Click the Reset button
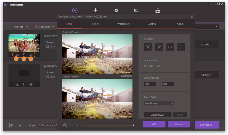Viewport: 228px width, 135px height. pos(179,115)
